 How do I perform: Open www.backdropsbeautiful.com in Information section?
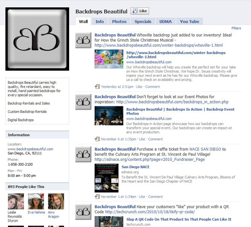30,149
